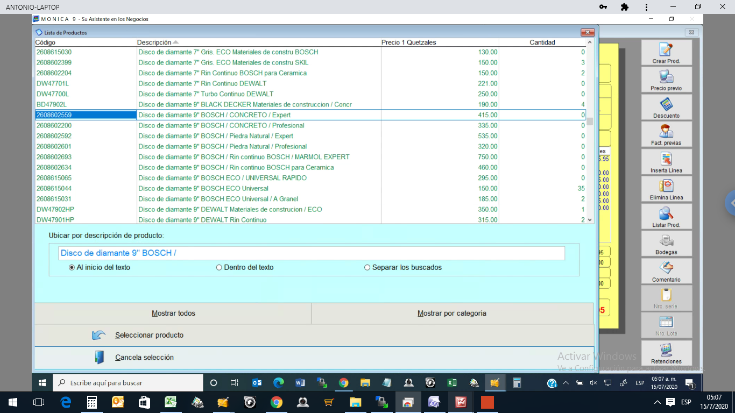Click scroll up arrow of product list
Image resolution: width=735 pixels, height=413 pixels.
pyautogui.click(x=590, y=42)
